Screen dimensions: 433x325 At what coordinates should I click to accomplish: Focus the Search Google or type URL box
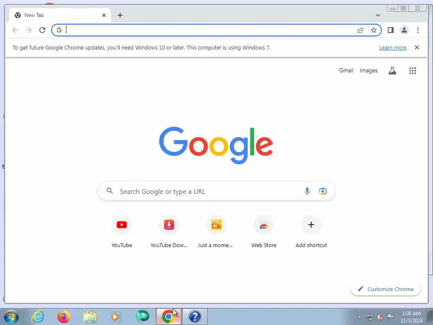pyautogui.click(x=217, y=191)
